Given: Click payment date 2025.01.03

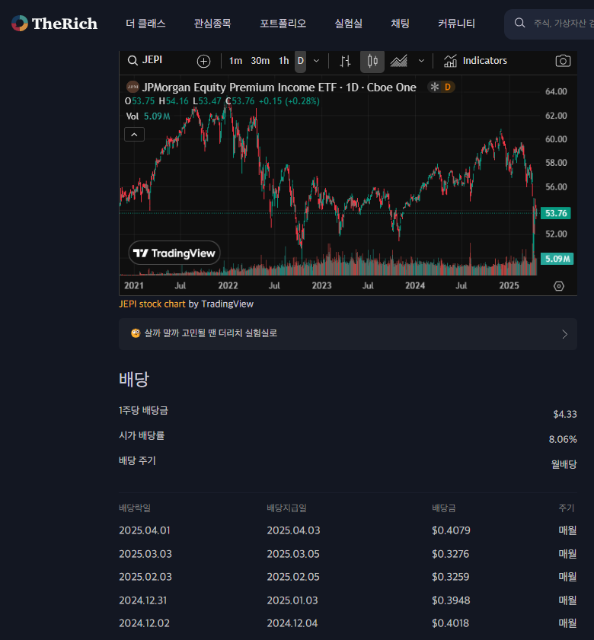Looking at the screenshot, I should [292, 600].
